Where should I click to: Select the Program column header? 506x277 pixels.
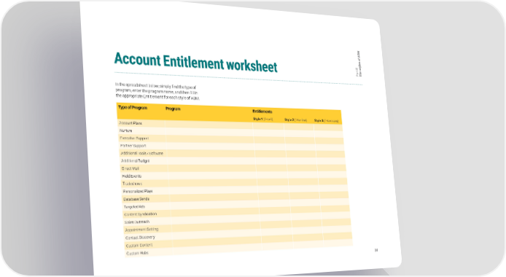(173, 109)
